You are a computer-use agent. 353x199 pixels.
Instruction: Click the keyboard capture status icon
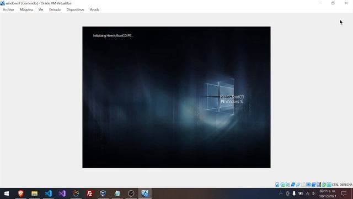coord(329,185)
